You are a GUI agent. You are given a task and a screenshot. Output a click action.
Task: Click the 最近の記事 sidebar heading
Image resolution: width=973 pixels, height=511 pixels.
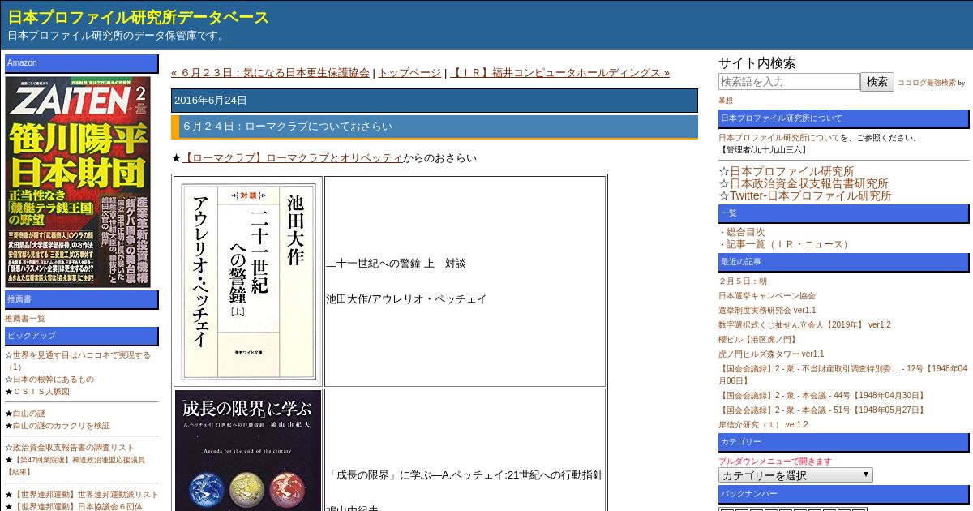pyautogui.click(x=844, y=263)
